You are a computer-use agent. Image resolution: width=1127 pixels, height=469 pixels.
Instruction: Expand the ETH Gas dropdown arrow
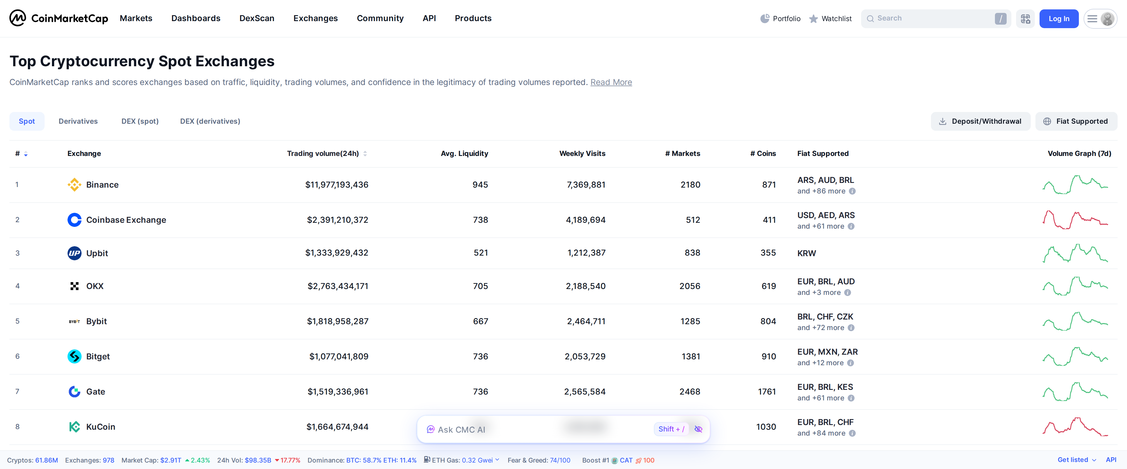point(497,460)
